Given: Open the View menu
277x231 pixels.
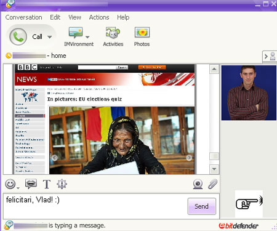Looking at the screenshot, I should 74,17.
